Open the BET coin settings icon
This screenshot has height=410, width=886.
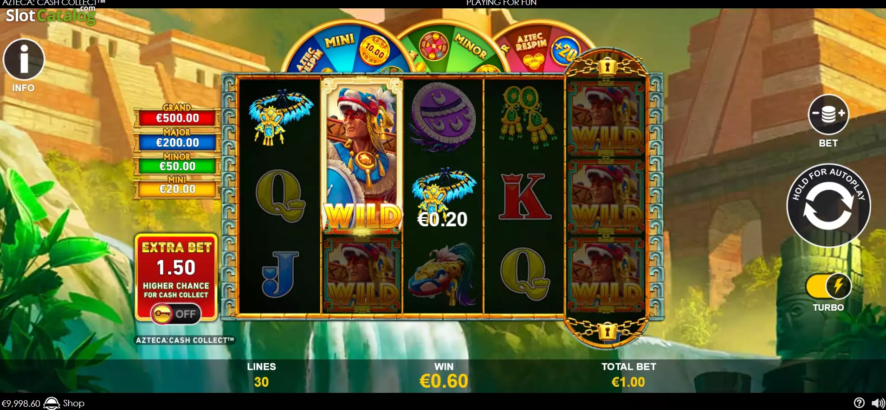pos(828,115)
